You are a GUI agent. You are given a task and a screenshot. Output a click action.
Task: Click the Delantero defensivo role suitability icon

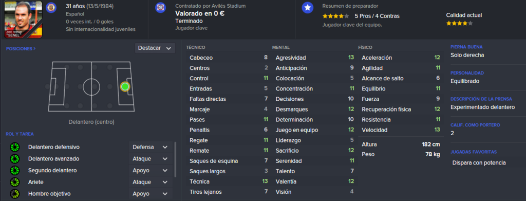tap(15, 147)
